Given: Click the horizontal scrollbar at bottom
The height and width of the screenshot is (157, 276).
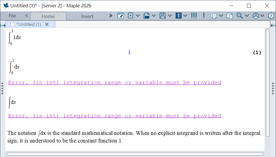Looking at the screenshot, I should pyautogui.click(x=135, y=154).
